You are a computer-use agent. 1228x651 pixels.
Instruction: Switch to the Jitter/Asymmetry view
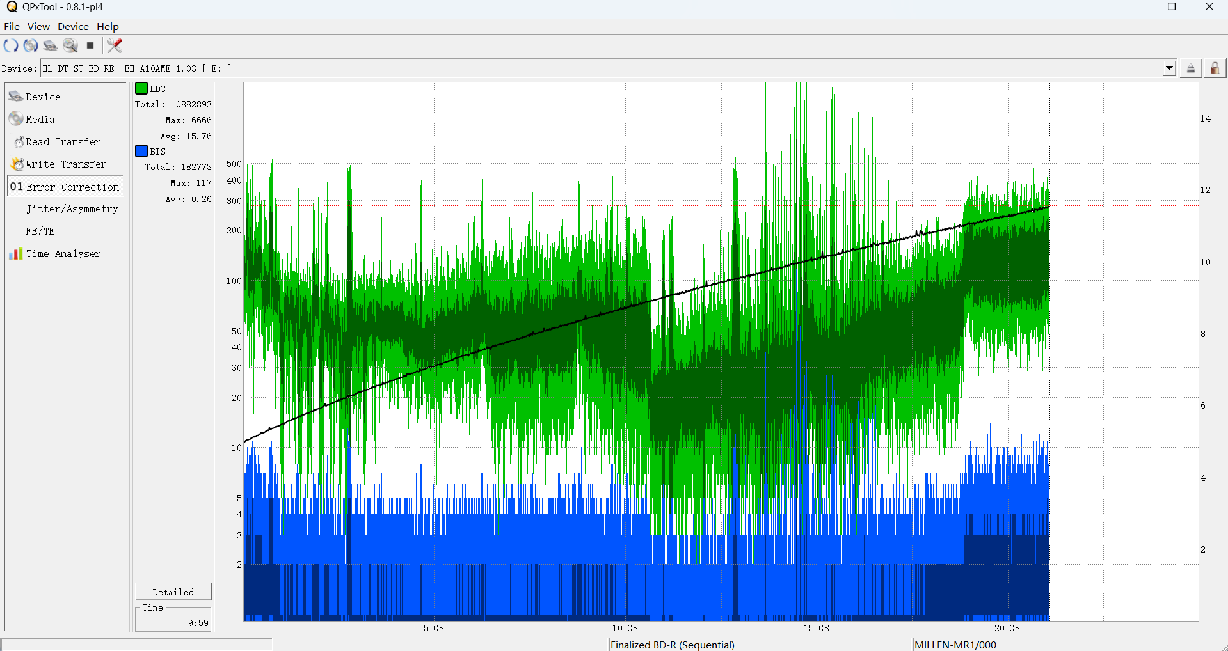click(72, 209)
